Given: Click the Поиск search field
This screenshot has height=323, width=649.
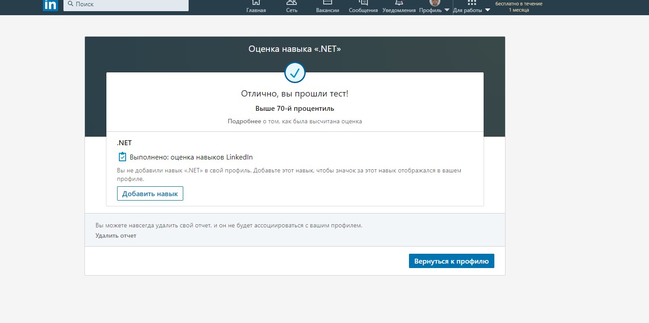Looking at the screenshot, I should 126,4.
